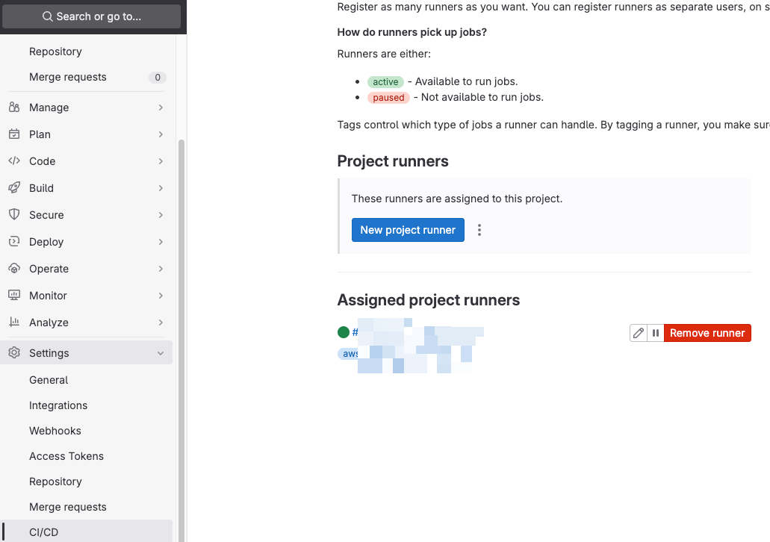Click the aws tag on the runner
This screenshot has height=542, width=770.
350,353
